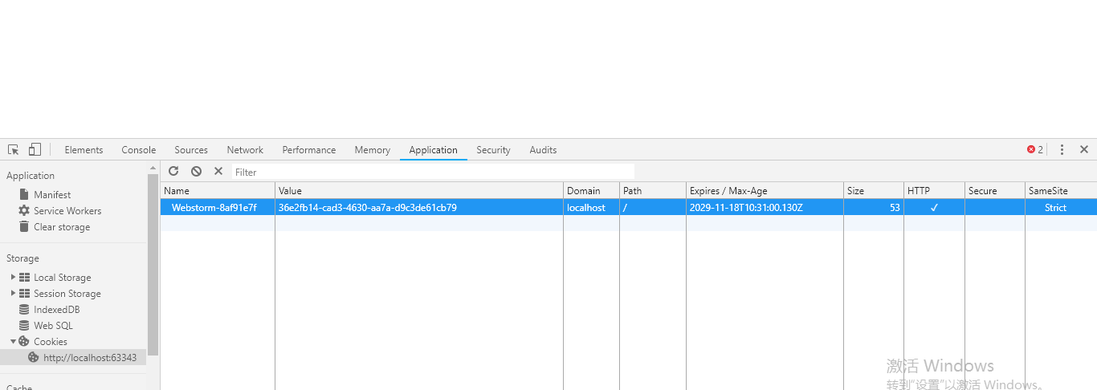Click the Storage section heading

pos(22,258)
